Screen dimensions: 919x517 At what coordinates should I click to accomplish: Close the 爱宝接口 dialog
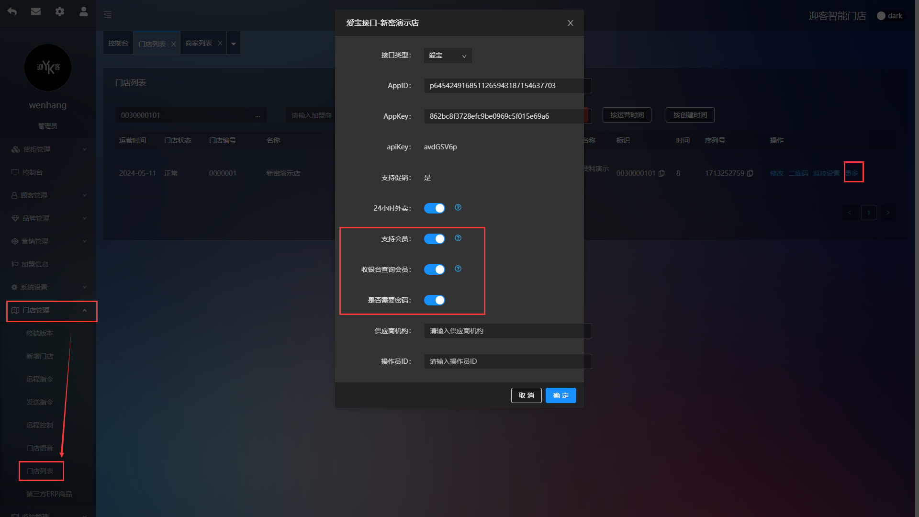click(571, 23)
